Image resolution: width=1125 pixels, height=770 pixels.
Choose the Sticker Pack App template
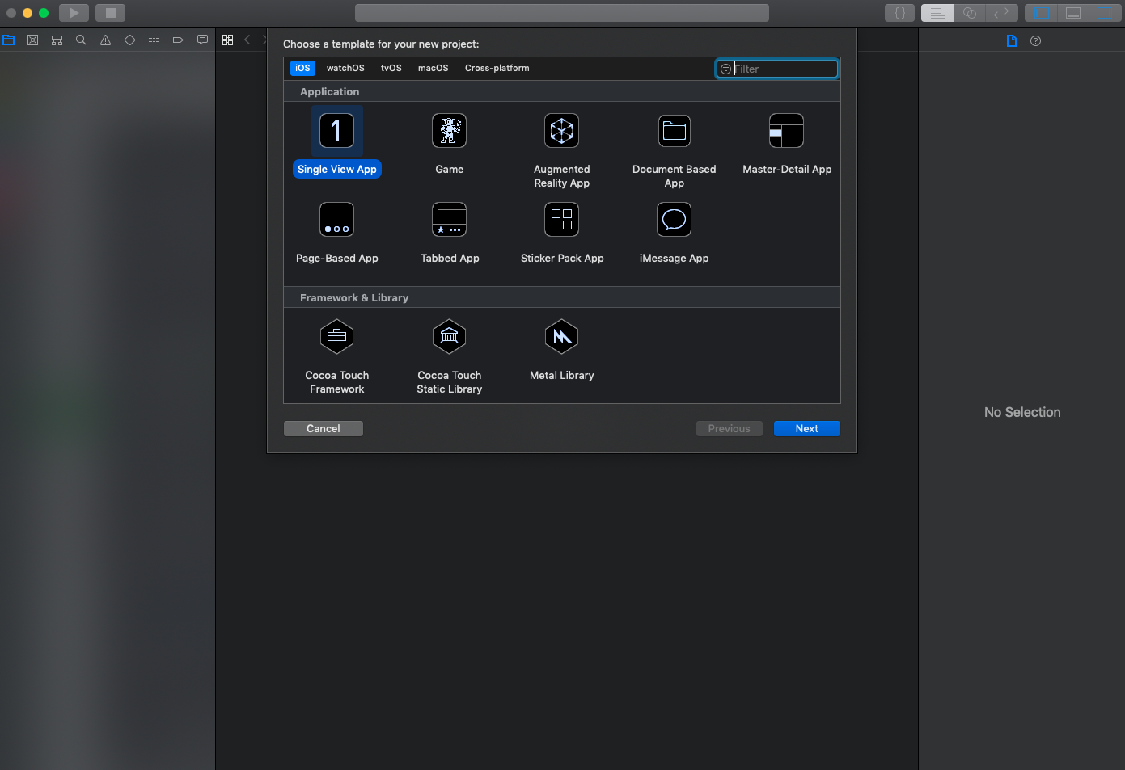(x=561, y=220)
